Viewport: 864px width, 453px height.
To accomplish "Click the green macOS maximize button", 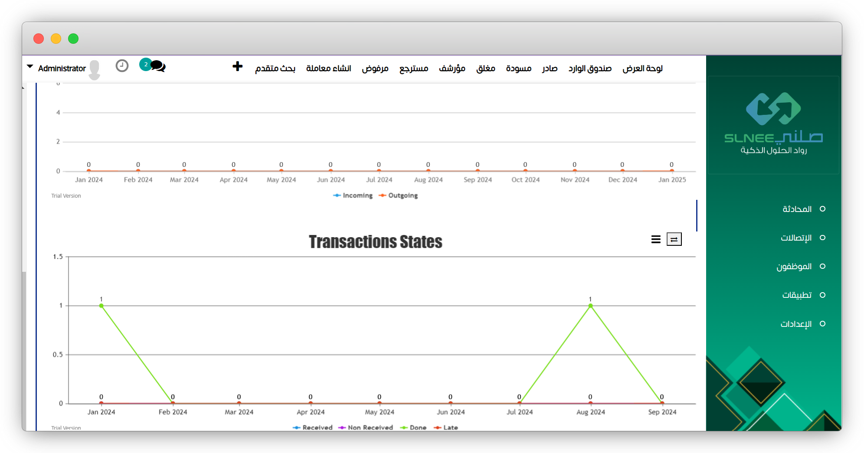I will pyautogui.click(x=73, y=39).
